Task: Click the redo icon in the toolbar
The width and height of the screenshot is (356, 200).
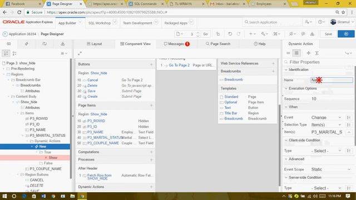Action: (239, 34)
